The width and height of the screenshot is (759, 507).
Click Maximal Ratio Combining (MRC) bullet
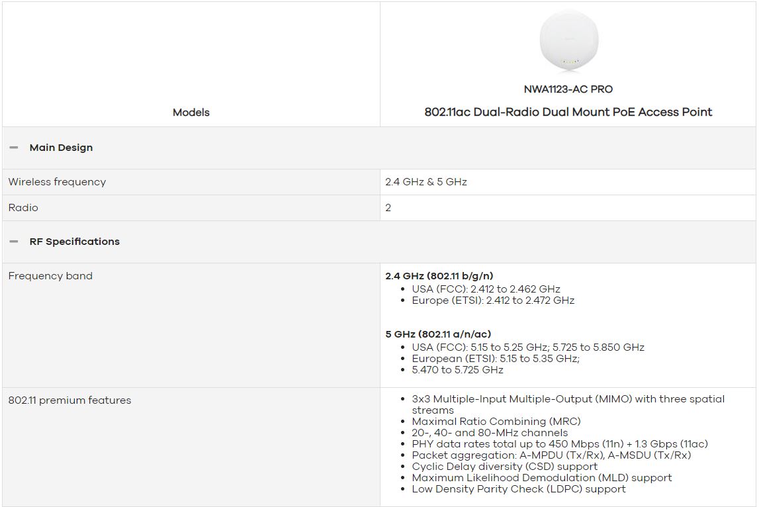[496, 422]
